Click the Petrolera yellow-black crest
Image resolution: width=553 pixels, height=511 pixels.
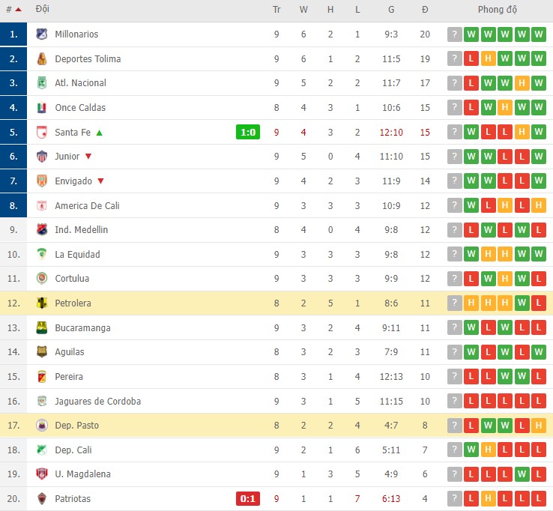click(42, 303)
